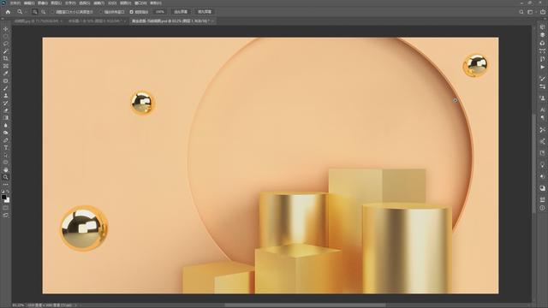Switch to Zoom Out mode

tap(44, 12)
